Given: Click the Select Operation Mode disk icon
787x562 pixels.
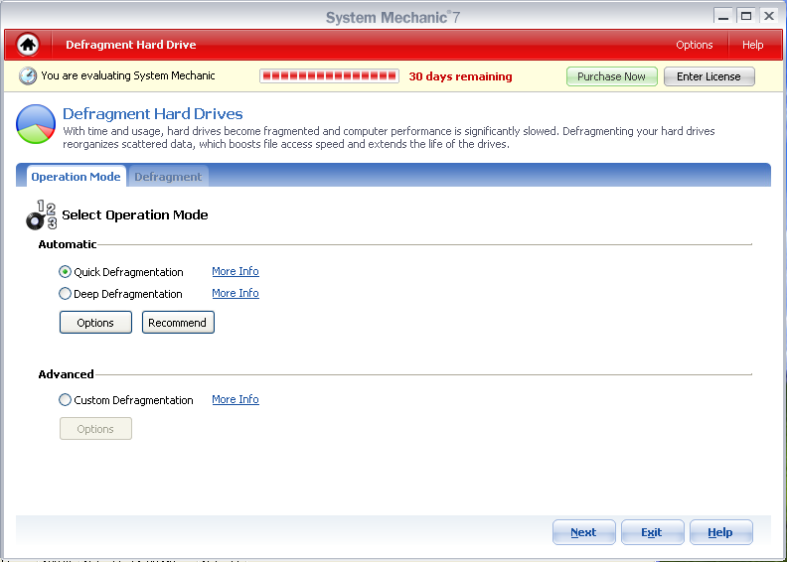Looking at the screenshot, I should click(x=41, y=215).
